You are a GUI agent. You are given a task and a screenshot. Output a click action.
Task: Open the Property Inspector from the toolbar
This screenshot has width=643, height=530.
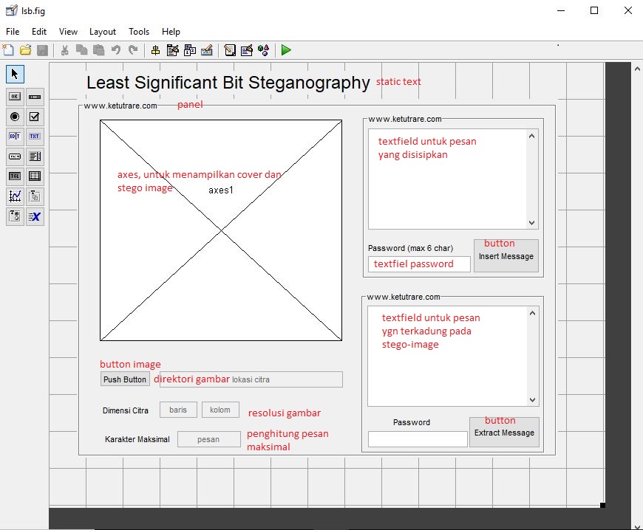click(x=246, y=50)
